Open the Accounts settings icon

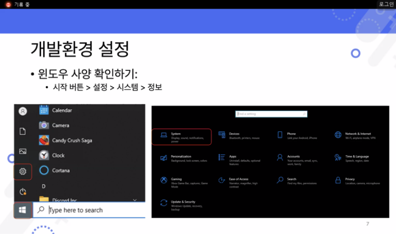280,158
